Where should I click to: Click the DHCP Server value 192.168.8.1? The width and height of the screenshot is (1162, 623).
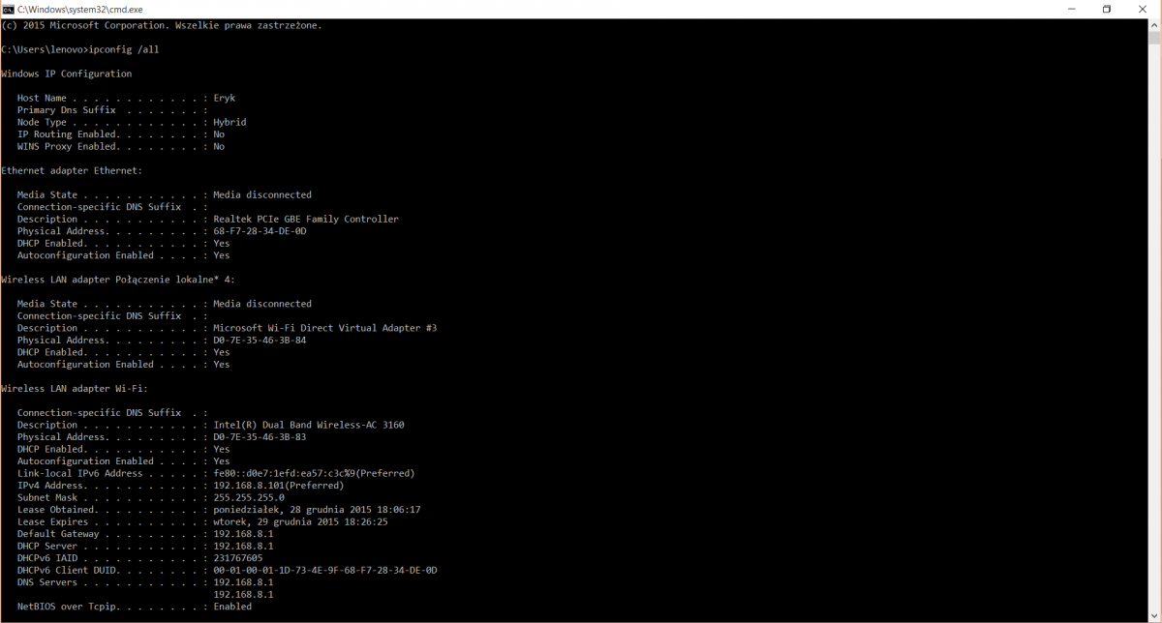(x=243, y=547)
